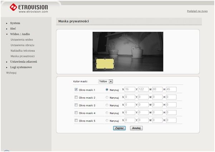215x152 pixels.
Task: Collapse the Wideo / Audio section
Action: 7,34
